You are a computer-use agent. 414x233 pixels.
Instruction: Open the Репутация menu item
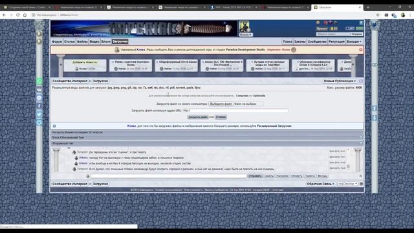coord(336,41)
